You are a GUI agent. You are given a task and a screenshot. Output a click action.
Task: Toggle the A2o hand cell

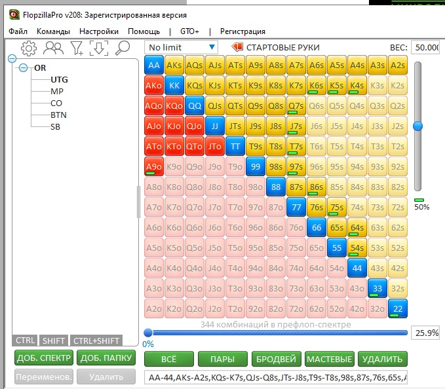[154, 308]
